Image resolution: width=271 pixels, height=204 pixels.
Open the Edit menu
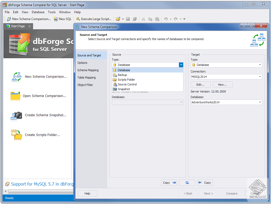tap(16, 12)
